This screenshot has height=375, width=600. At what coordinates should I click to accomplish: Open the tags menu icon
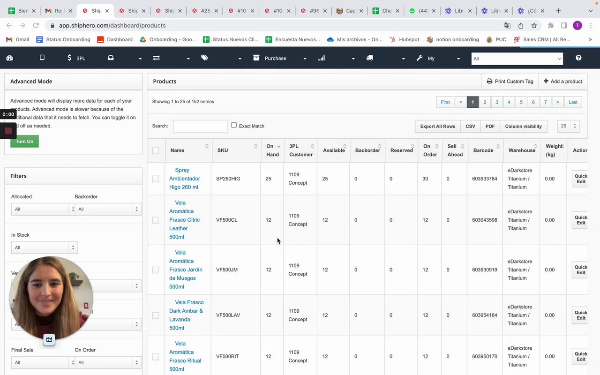205,58
